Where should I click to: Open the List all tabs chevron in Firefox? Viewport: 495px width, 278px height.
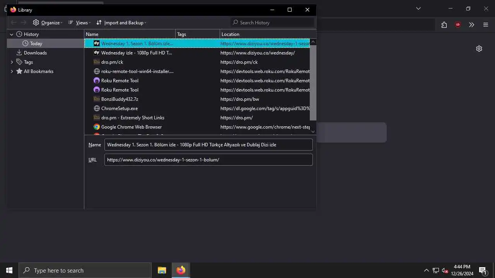[418, 8]
